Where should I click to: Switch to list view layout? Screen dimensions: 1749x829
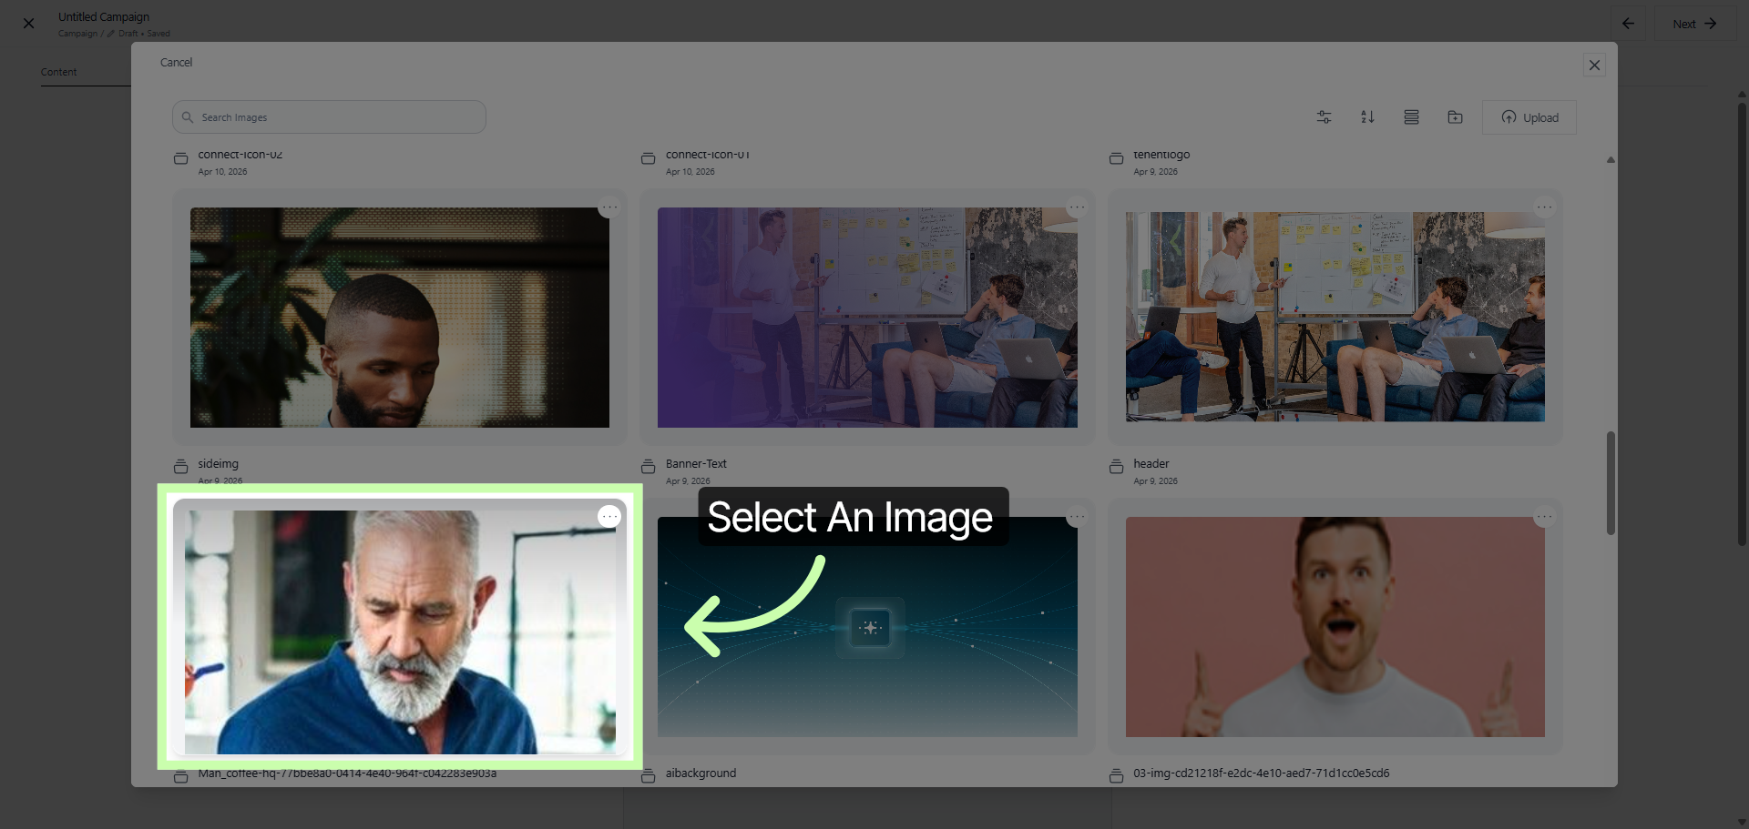coord(1411,117)
